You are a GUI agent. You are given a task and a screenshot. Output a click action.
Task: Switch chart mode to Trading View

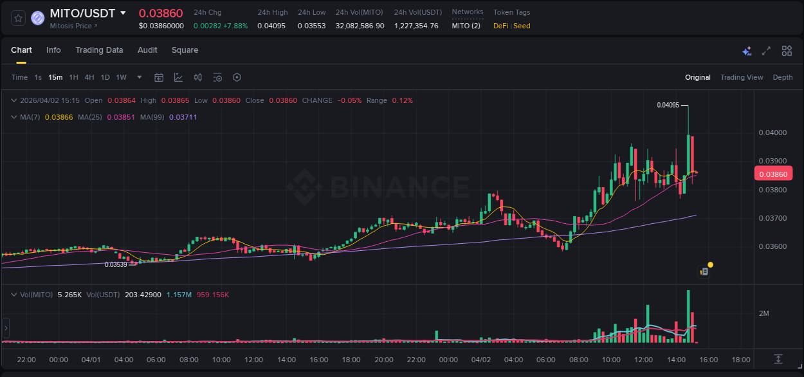point(742,77)
